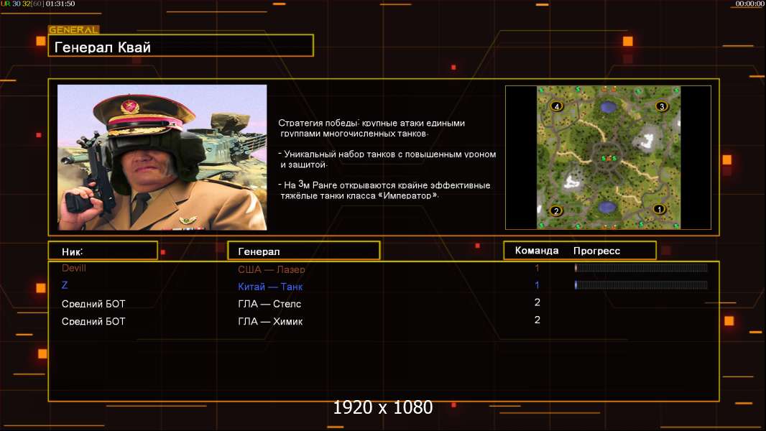Screen dimensions: 766x431
Task: Click team number for Devill
Action: pyautogui.click(x=537, y=268)
